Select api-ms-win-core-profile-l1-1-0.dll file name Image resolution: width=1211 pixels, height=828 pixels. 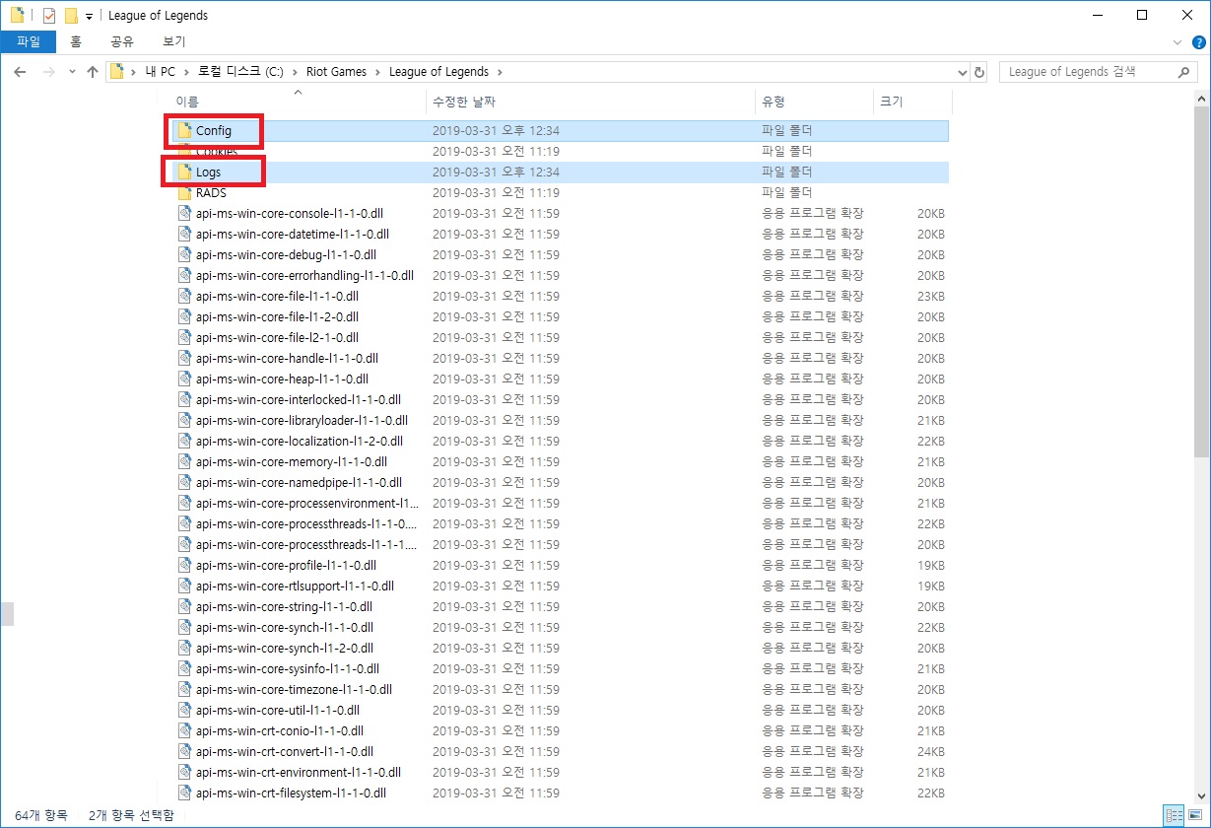[x=286, y=566]
